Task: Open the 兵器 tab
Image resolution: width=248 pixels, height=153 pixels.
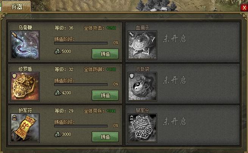Action: click(17, 7)
